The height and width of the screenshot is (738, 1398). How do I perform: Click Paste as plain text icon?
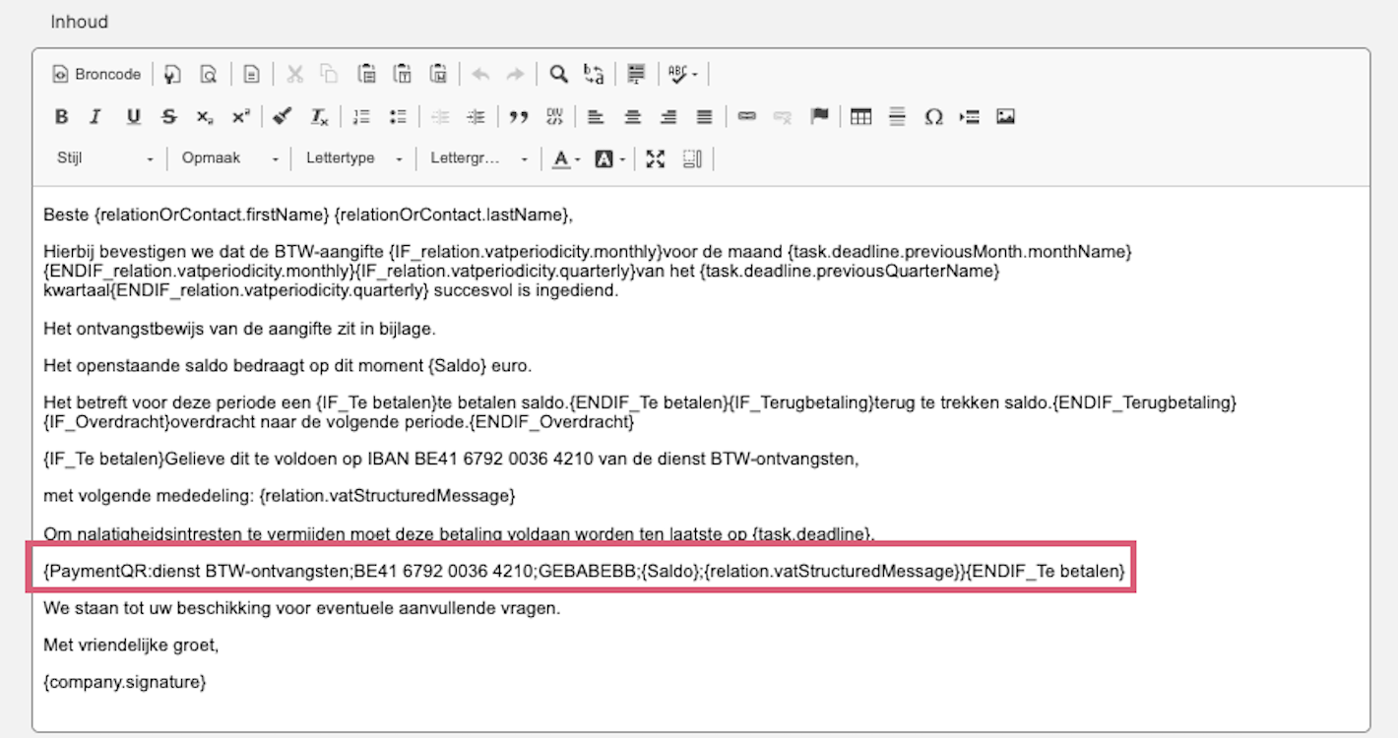(402, 74)
